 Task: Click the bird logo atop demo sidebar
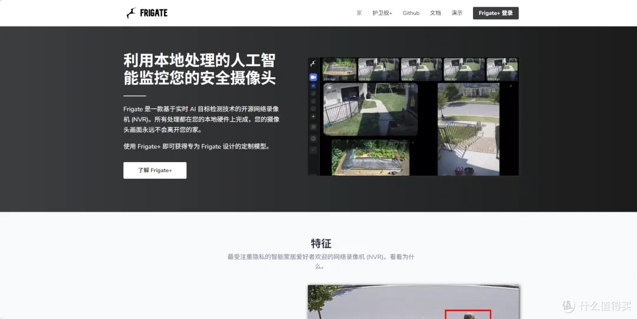[313, 64]
